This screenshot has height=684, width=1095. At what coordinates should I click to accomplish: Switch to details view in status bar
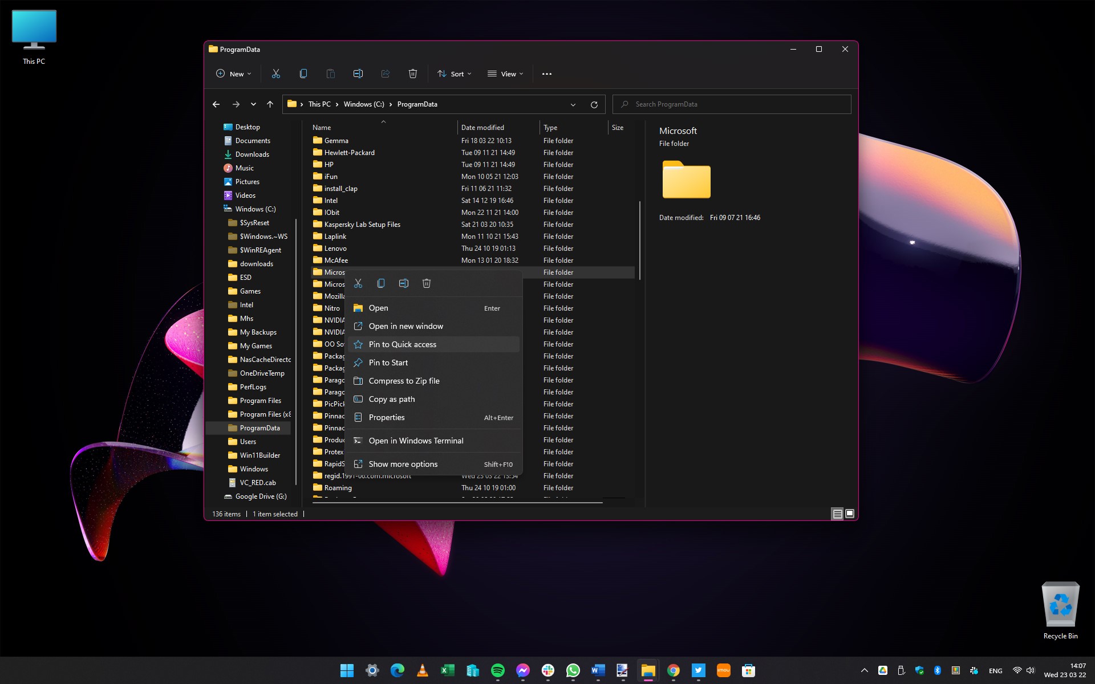pos(837,514)
